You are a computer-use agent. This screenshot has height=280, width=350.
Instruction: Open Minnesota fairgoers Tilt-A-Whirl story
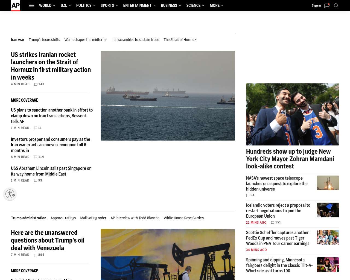(x=279, y=265)
